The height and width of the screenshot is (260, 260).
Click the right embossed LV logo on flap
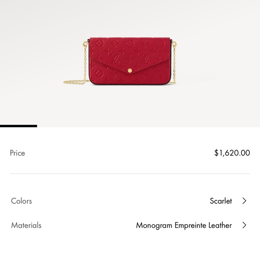click(x=146, y=59)
